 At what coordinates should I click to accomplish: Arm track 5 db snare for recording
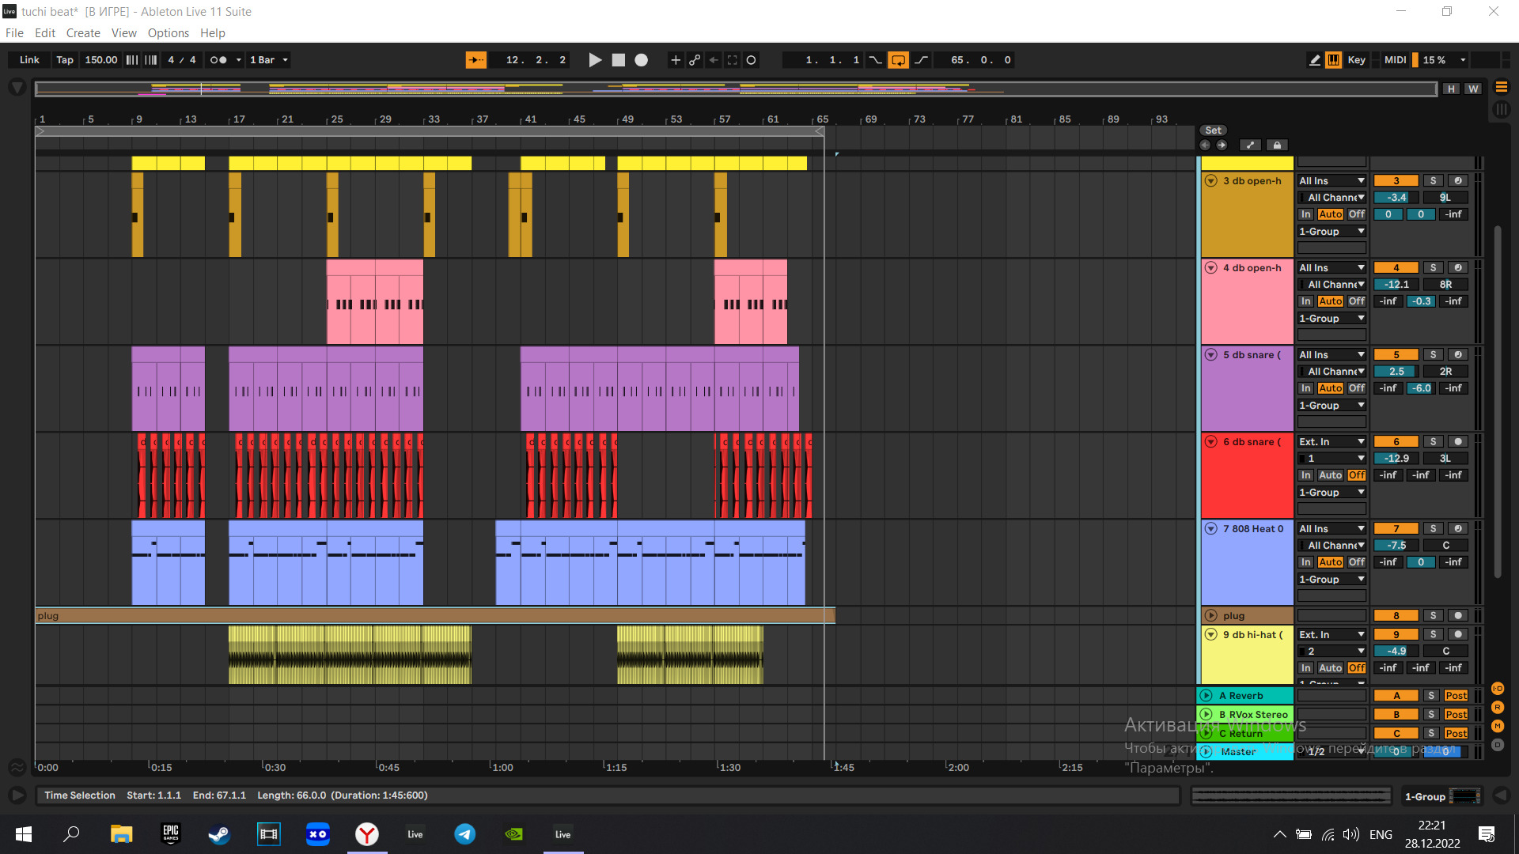click(x=1458, y=355)
